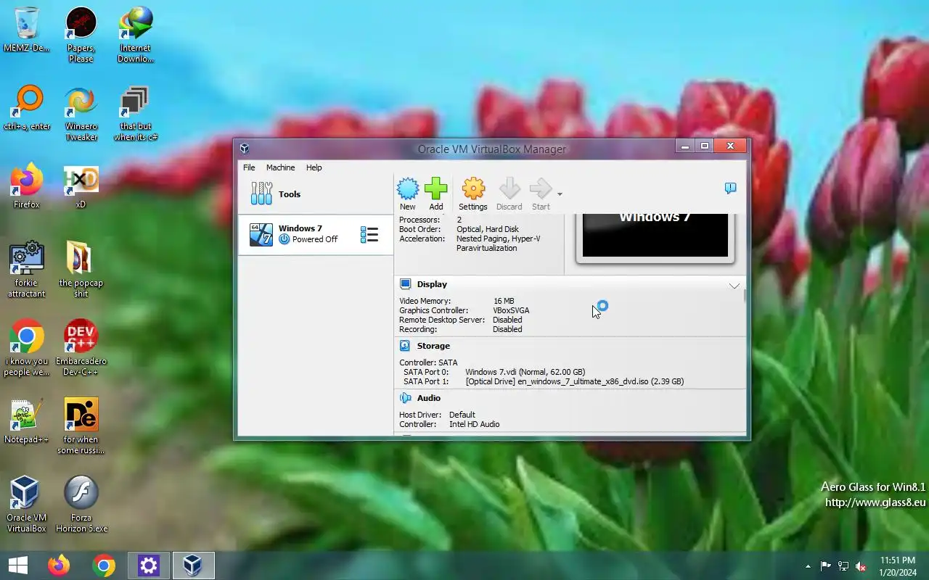
Task: Collapse the Display section chevron
Action: [734, 286]
